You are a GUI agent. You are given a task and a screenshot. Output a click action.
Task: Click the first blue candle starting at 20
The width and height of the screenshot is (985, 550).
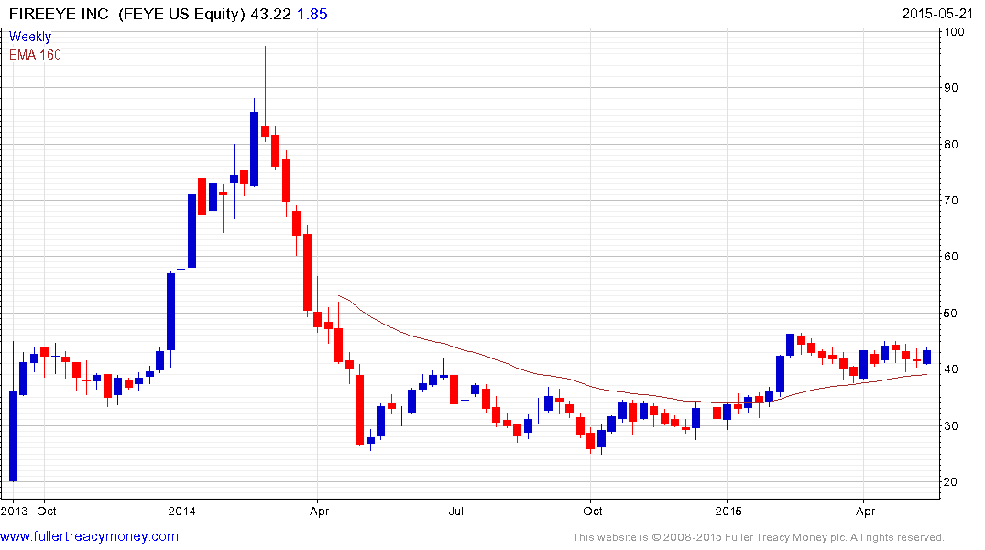[13, 412]
